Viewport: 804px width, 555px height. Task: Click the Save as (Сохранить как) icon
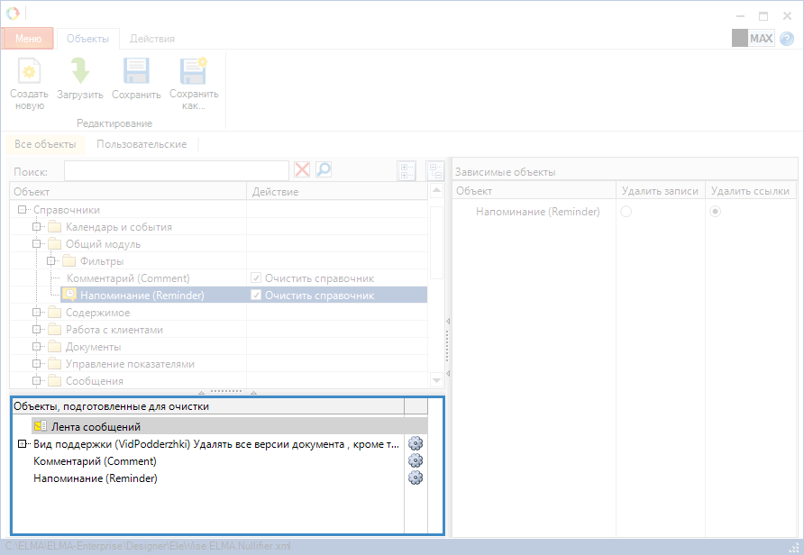tap(194, 72)
